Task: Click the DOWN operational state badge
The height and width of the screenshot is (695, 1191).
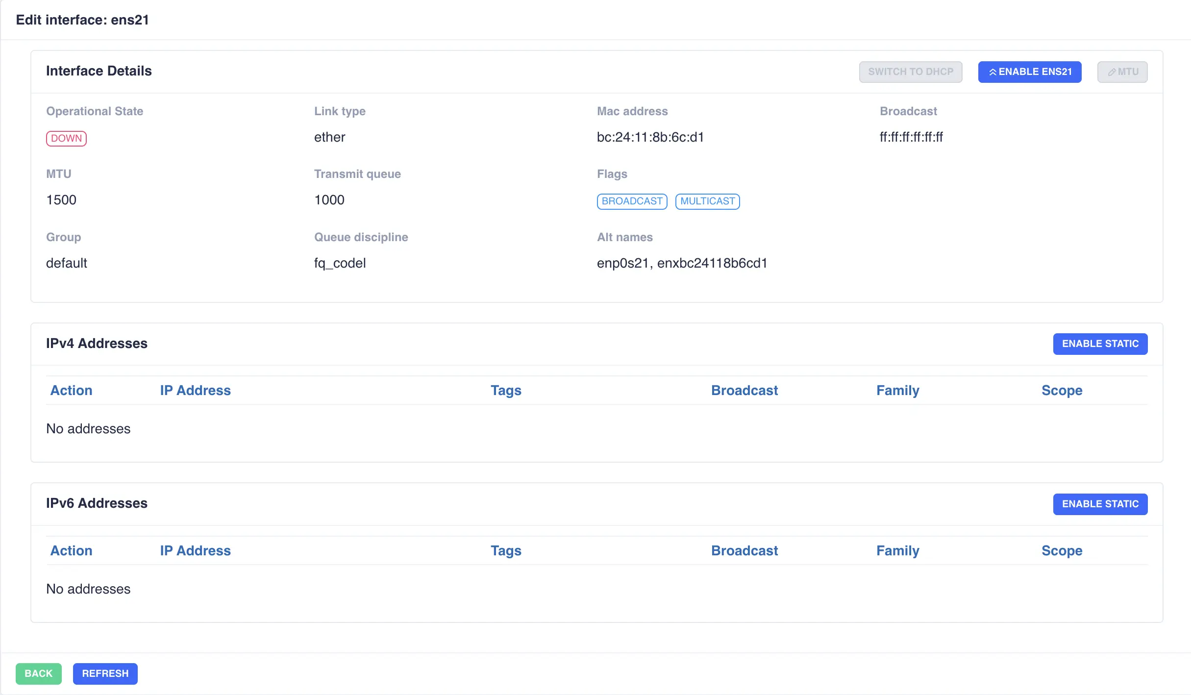Action: (66, 138)
